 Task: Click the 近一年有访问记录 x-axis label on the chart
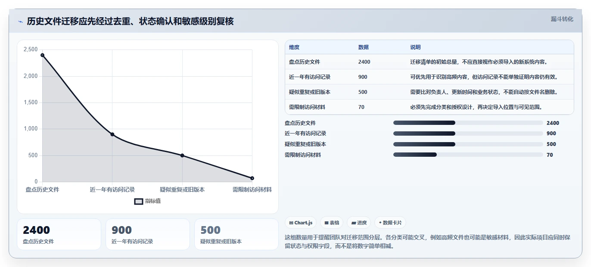coord(112,189)
